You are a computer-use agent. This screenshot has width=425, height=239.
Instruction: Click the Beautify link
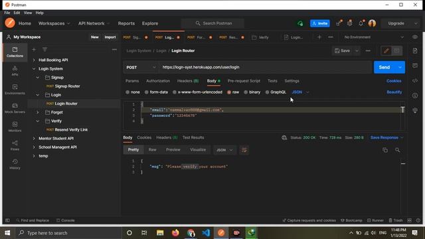(394, 92)
